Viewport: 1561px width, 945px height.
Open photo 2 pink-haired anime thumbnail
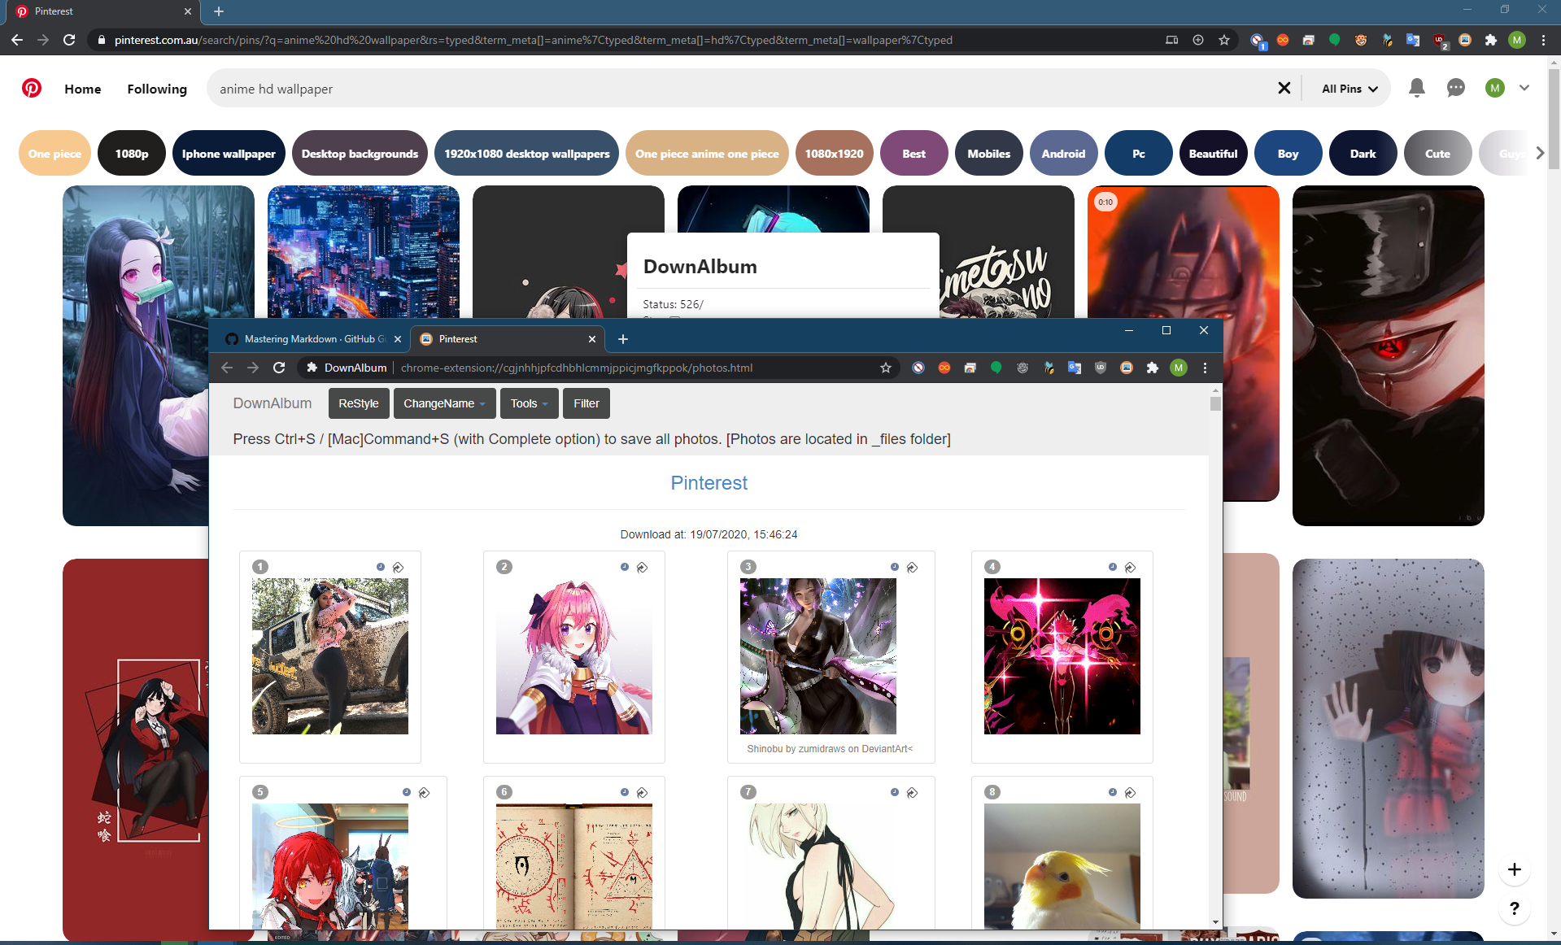point(573,656)
